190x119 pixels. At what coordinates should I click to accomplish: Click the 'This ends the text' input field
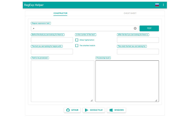click(138, 51)
